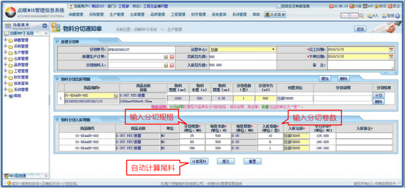Click lookup icon in 货品编码 field
This screenshot has height=188, width=405.
click(x=115, y=96)
